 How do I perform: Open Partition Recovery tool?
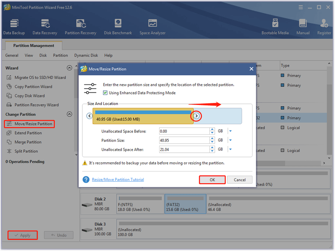point(80,27)
